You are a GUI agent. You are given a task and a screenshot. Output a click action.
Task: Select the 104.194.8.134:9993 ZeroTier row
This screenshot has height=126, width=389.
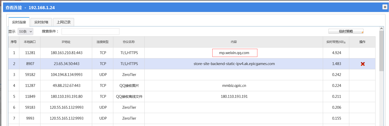pyautogui.click(x=66, y=75)
